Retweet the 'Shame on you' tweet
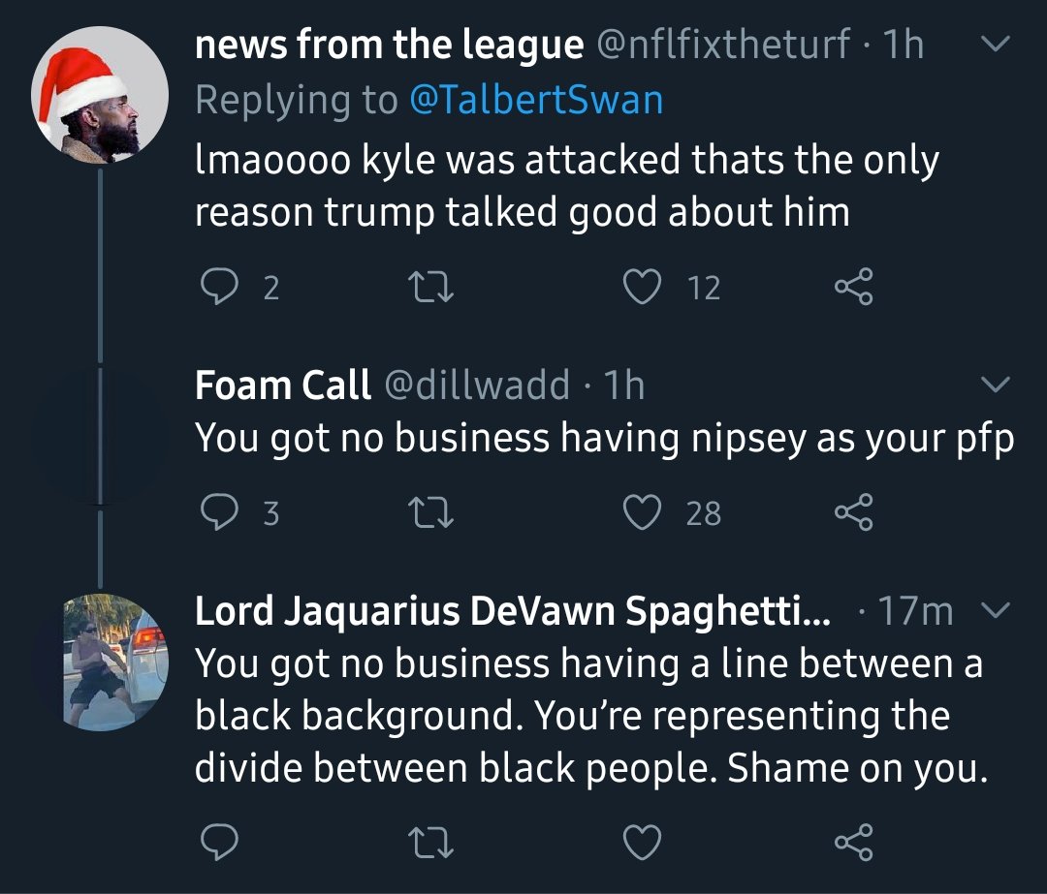Image resolution: width=1047 pixels, height=894 pixels. (x=430, y=842)
